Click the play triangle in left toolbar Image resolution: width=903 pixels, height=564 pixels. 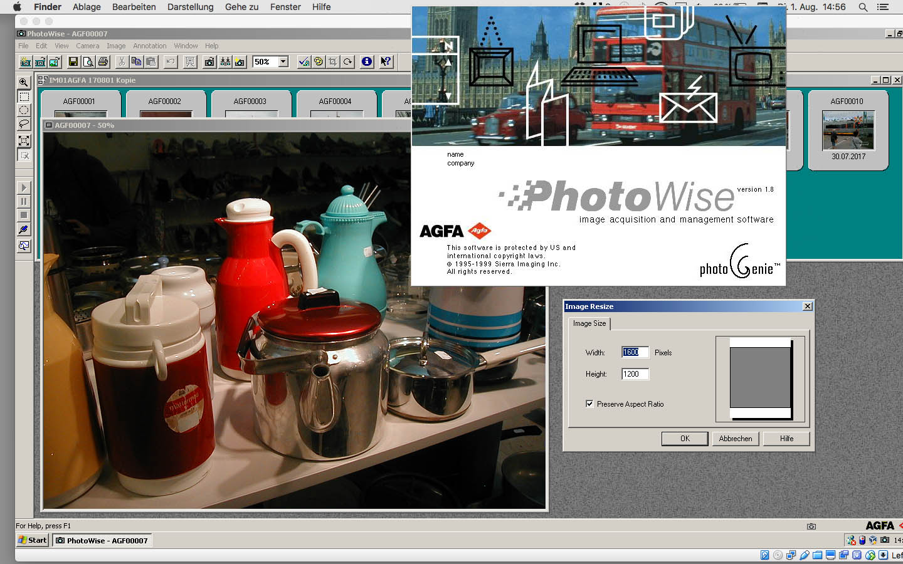24,187
